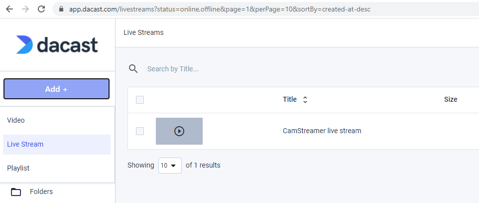
Task: Click the search magnifier icon
Action: (133, 69)
